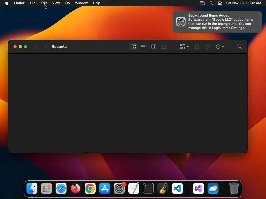Open the Edit menu
Screen dimensions: 266x199
[44, 3]
